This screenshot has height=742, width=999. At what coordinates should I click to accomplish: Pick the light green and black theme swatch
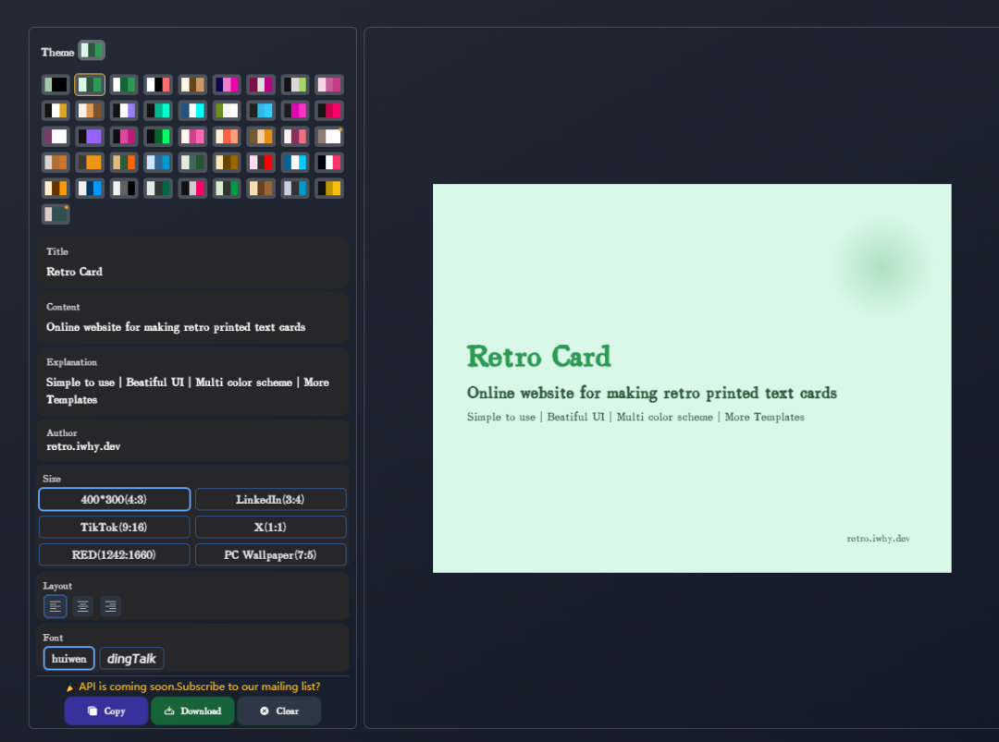pos(55,85)
